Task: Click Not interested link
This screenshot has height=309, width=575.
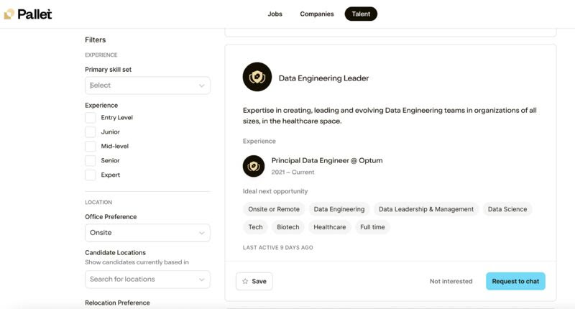Action: 451,281
